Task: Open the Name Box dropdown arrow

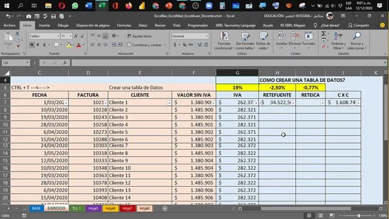Action: (x=27, y=63)
